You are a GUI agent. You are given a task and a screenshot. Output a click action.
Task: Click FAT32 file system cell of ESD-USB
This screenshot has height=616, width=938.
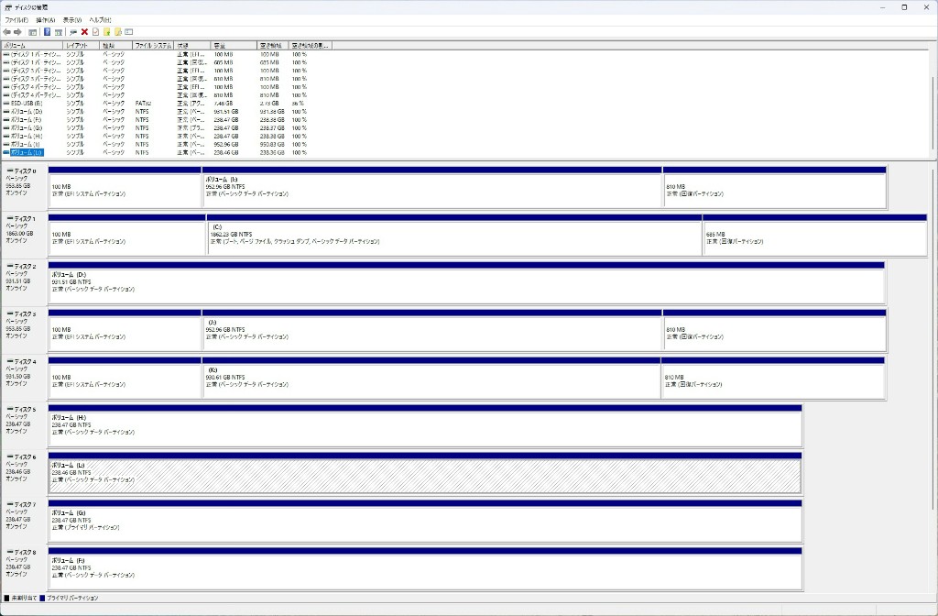[x=143, y=104]
